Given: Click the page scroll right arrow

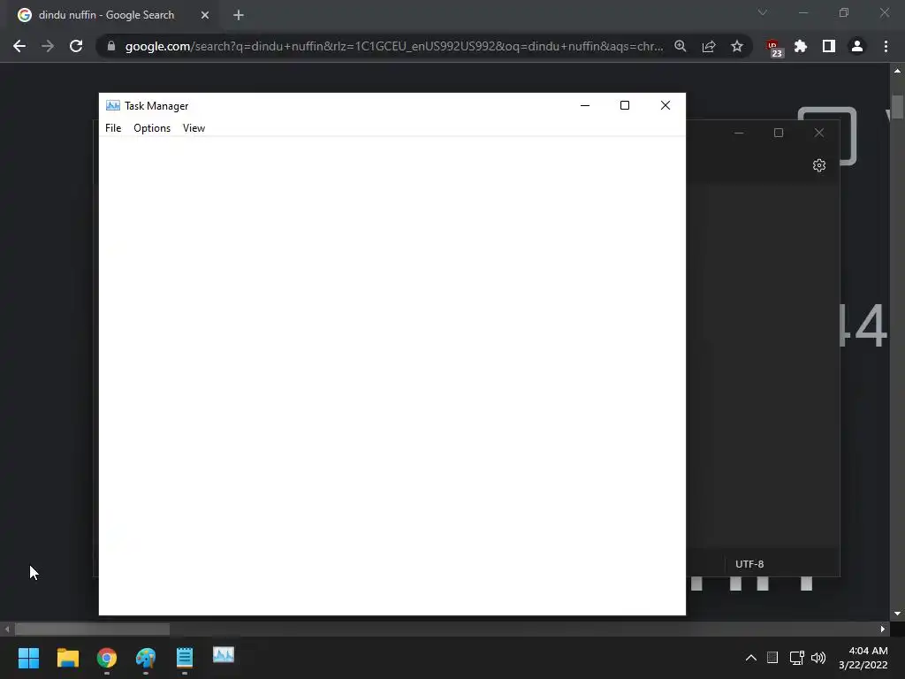Looking at the screenshot, I should (883, 629).
